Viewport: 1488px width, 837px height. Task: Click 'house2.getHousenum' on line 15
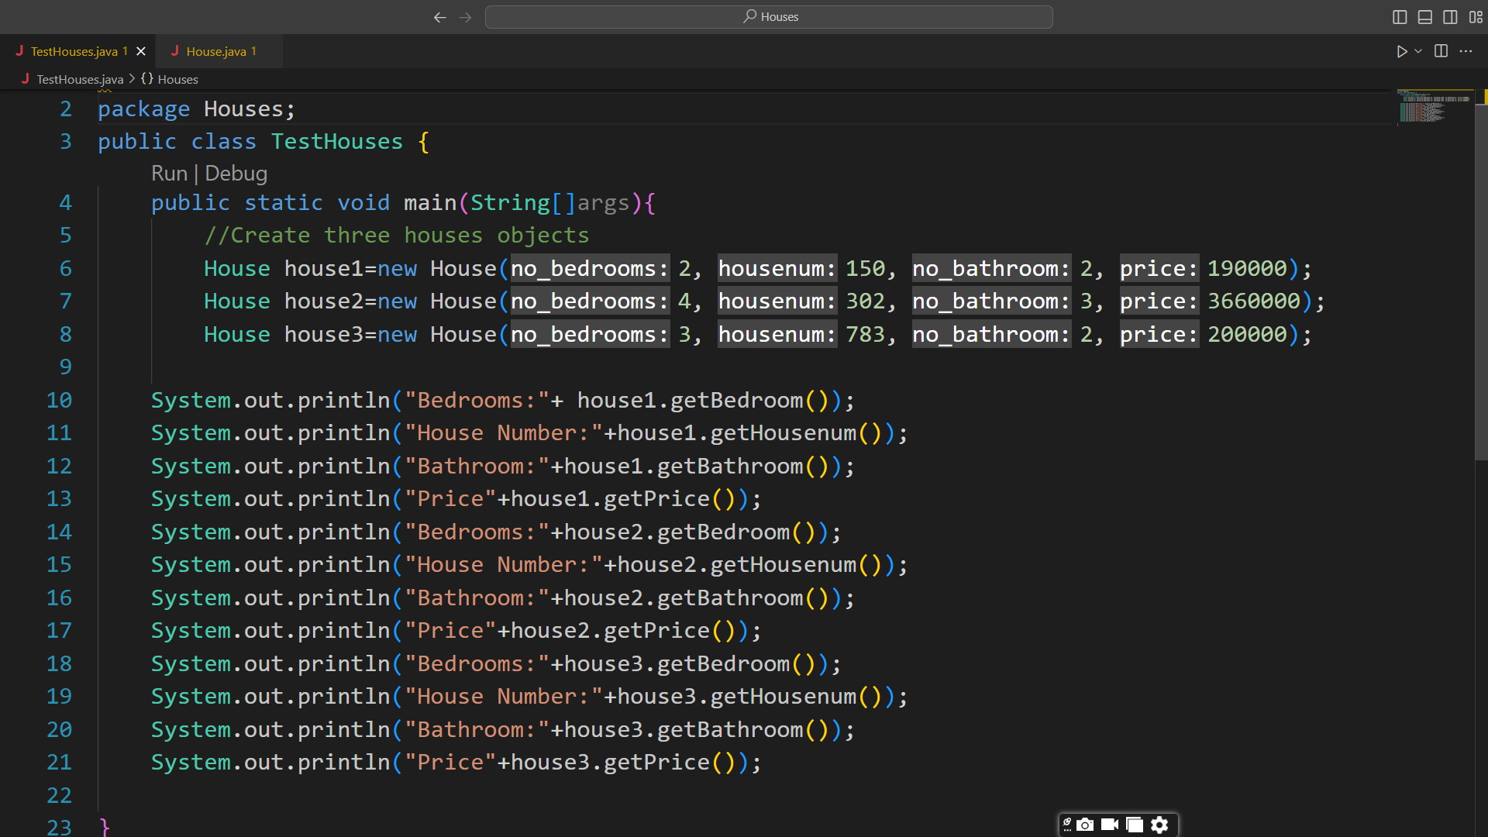click(737, 565)
